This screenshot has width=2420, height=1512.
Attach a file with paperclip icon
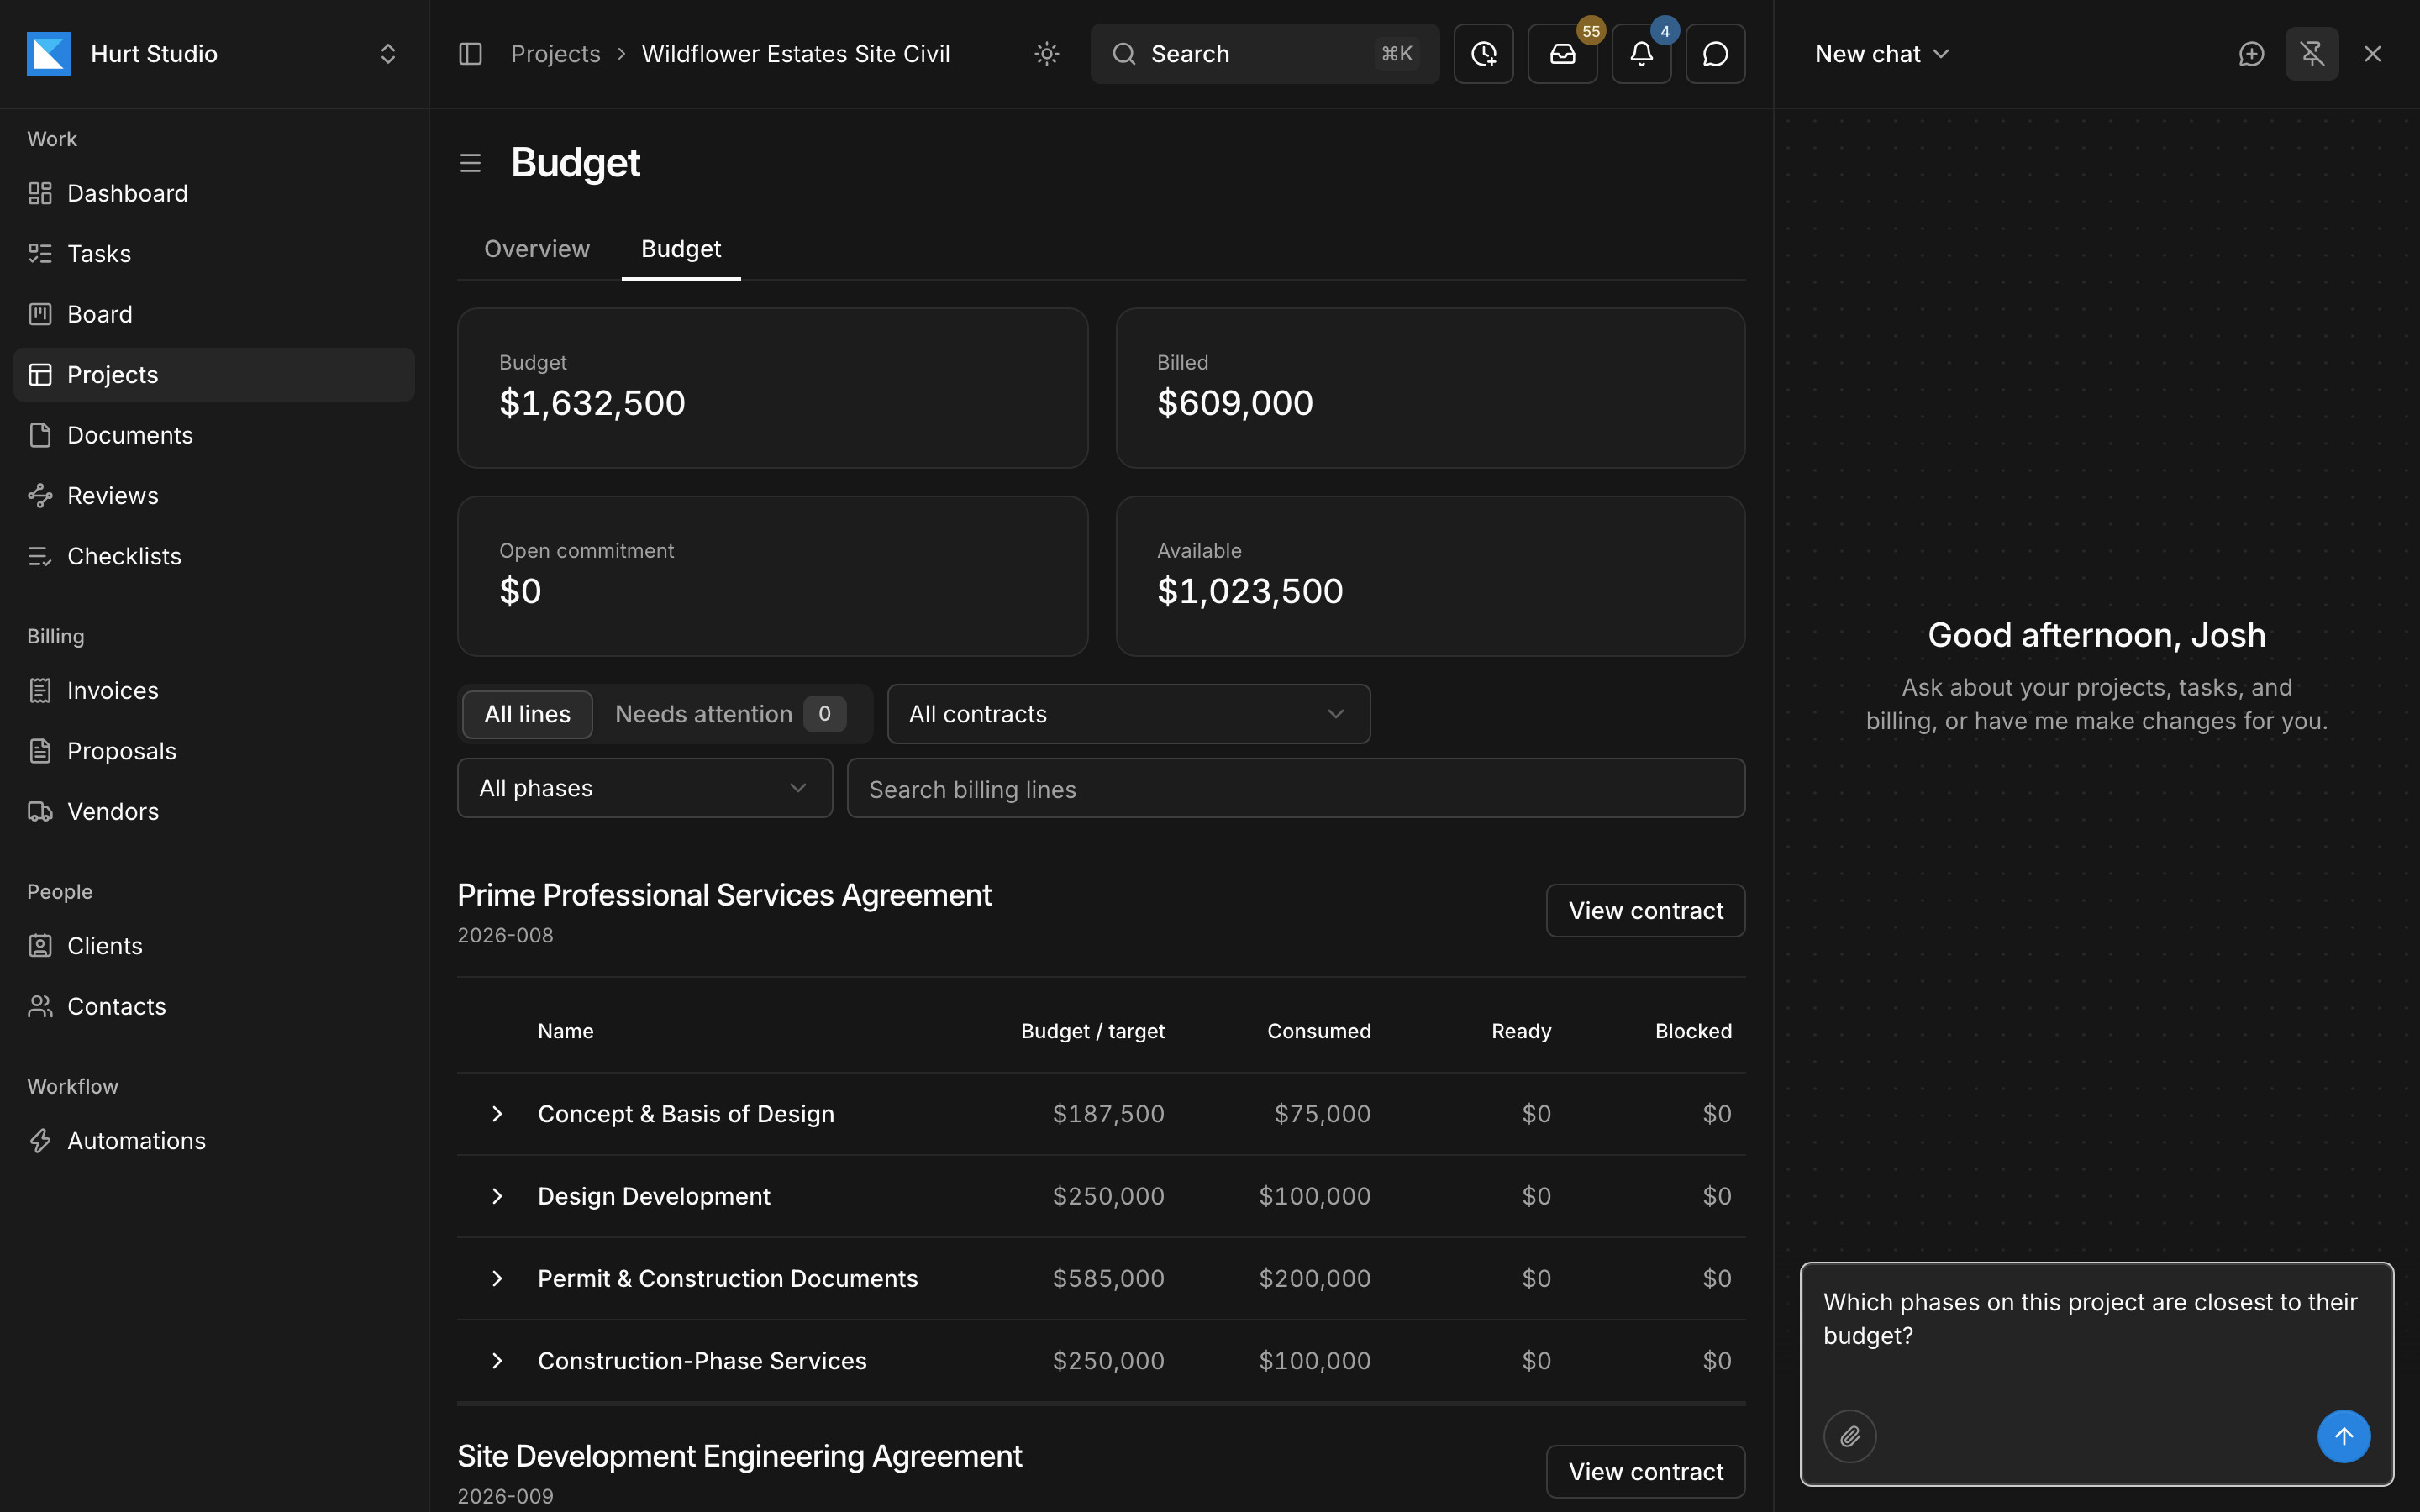click(x=1849, y=1436)
